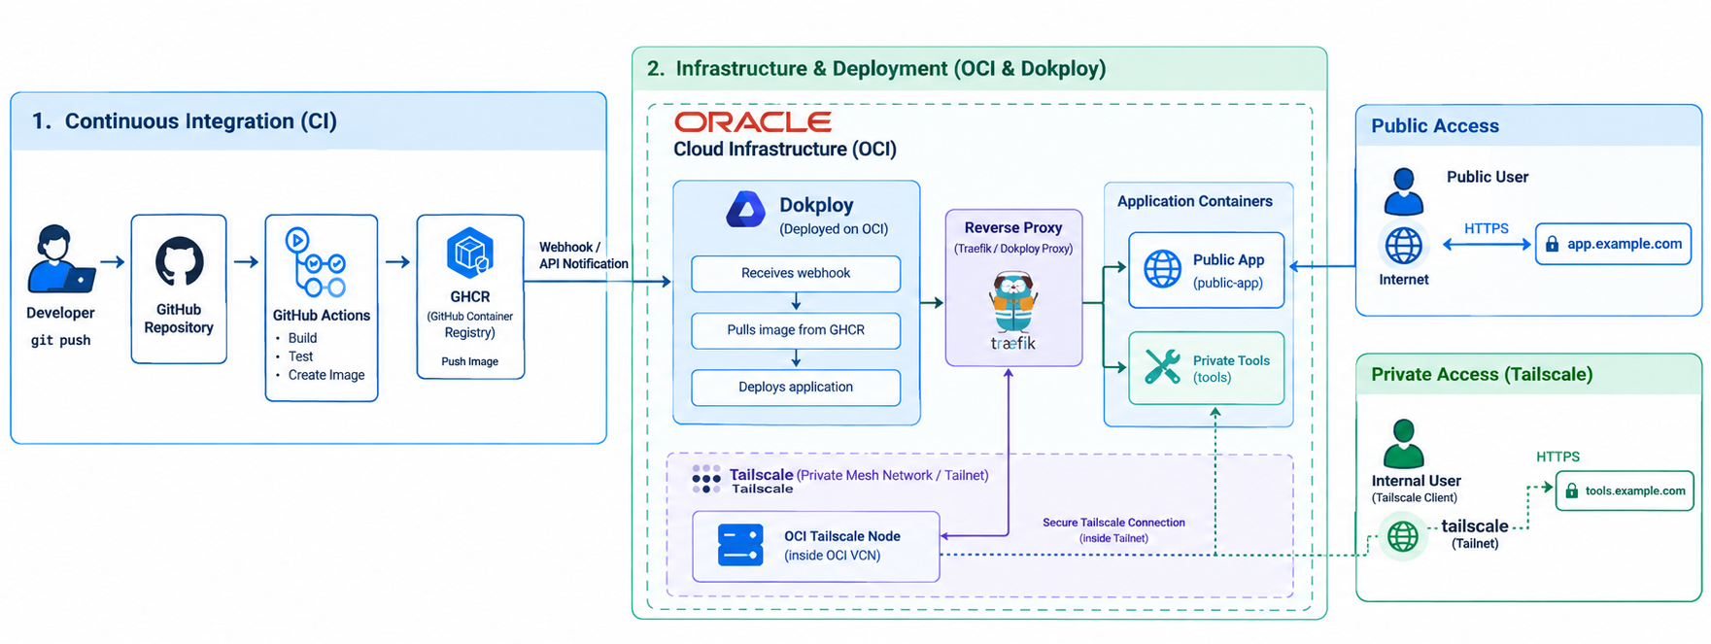
Task: Click the Reverse Proxy title
Action: [1013, 228]
